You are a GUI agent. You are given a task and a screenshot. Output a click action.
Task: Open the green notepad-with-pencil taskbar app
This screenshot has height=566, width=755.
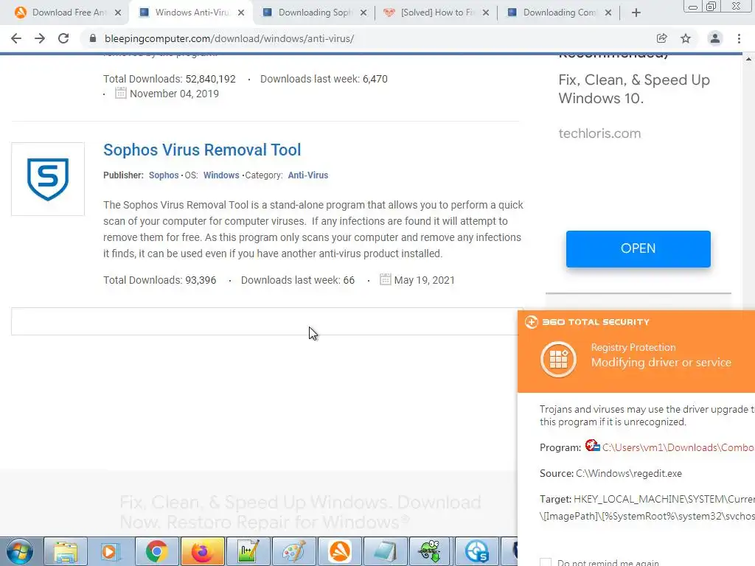pyautogui.click(x=248, y=551)
